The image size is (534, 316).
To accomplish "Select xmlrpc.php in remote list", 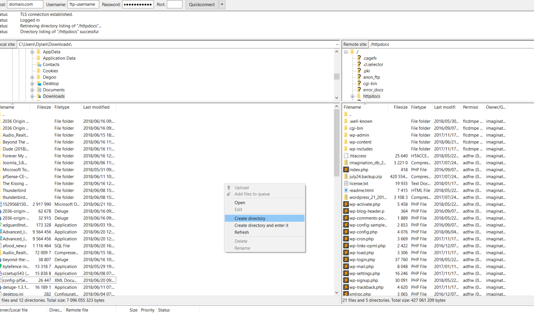I will [x=425, y=294].
